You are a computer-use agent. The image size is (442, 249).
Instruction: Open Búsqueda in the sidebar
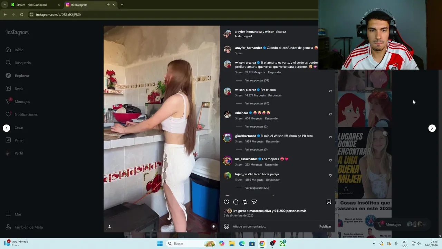[x=18, y=63]
